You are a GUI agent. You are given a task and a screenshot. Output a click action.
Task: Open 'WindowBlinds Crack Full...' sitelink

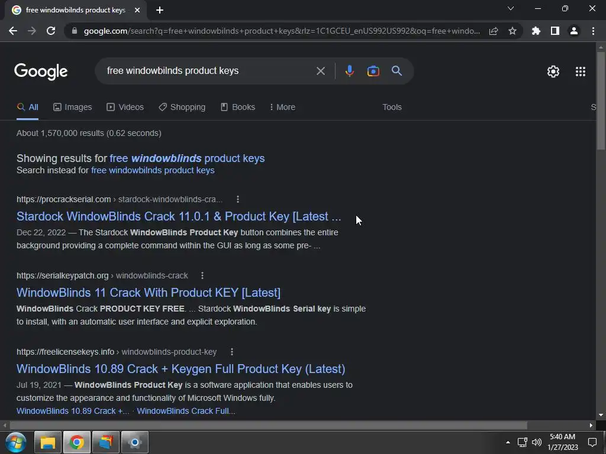click(186, 411)
